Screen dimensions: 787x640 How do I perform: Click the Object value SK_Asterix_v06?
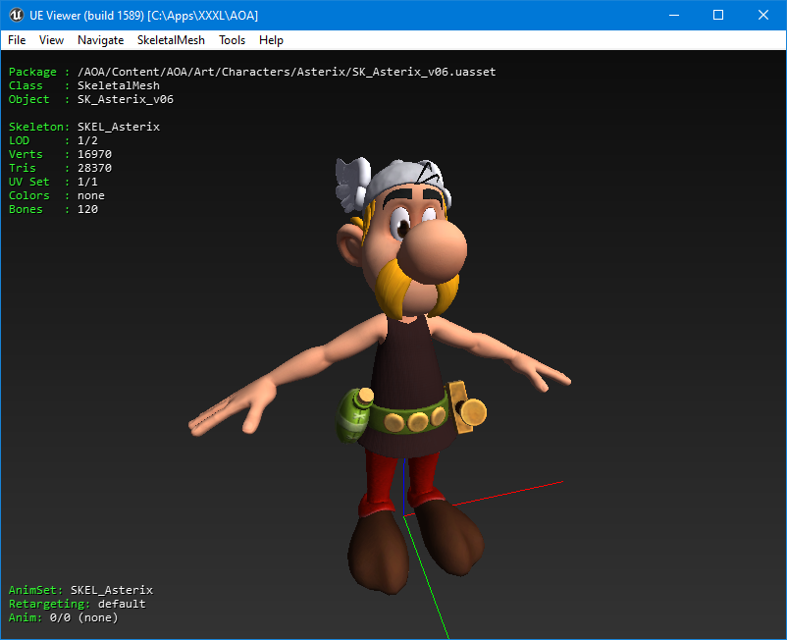click(x=126, y=99)
